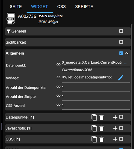Copy the CSS: [1] group
Screen dimensions: 134x149
94,139
